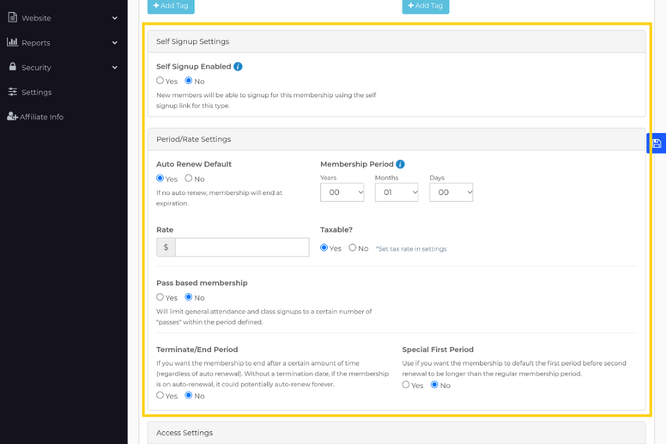The width and height of the screenshot is (666, 444).
Task: Click the dollar sign prefix of Rate
Action: pos(166,247)
